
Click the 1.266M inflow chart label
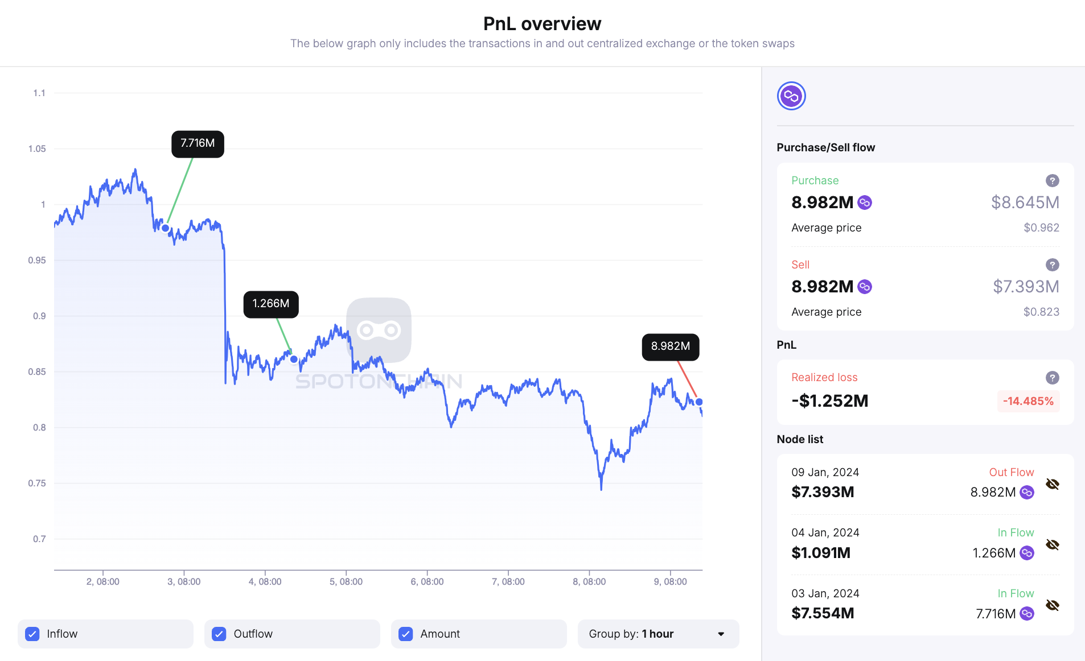pos(271,304)
